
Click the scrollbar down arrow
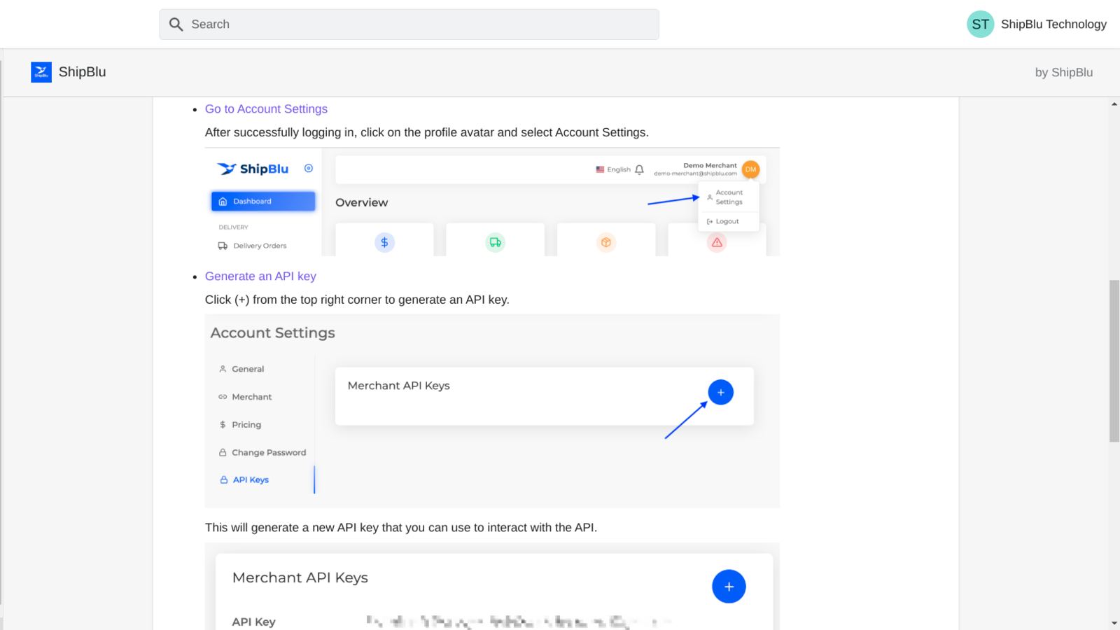tap(1114, 623)
